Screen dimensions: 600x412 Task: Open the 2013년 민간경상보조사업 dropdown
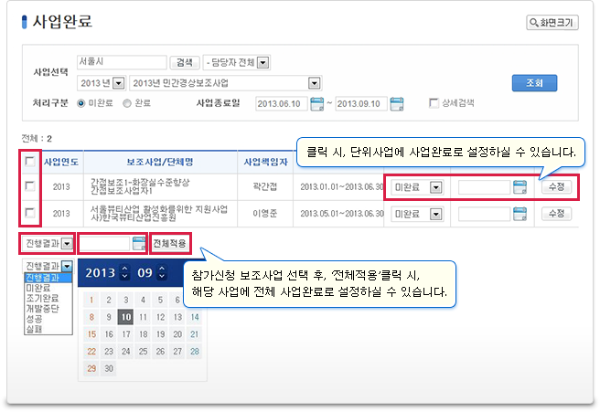[x=226, y=83]
